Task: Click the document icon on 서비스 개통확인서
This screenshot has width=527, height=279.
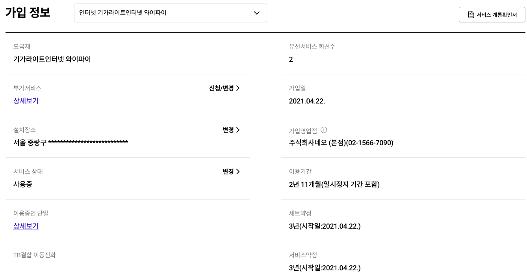Action: pyautogui.click(x=471, y=15)
